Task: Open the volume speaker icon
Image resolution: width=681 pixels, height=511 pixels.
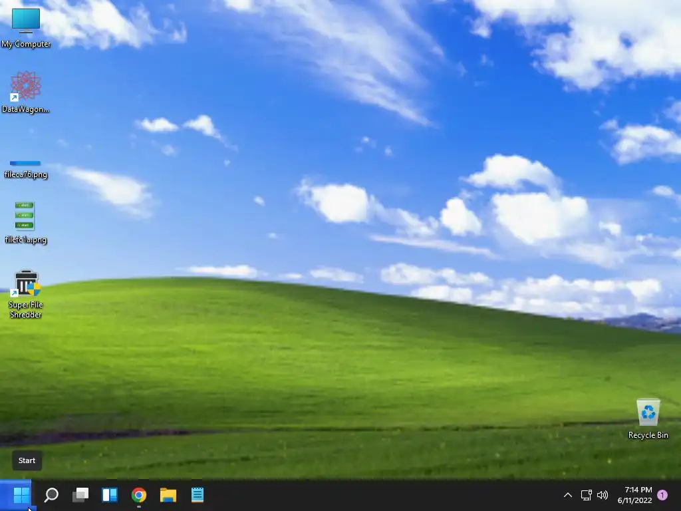Action: 603,495
